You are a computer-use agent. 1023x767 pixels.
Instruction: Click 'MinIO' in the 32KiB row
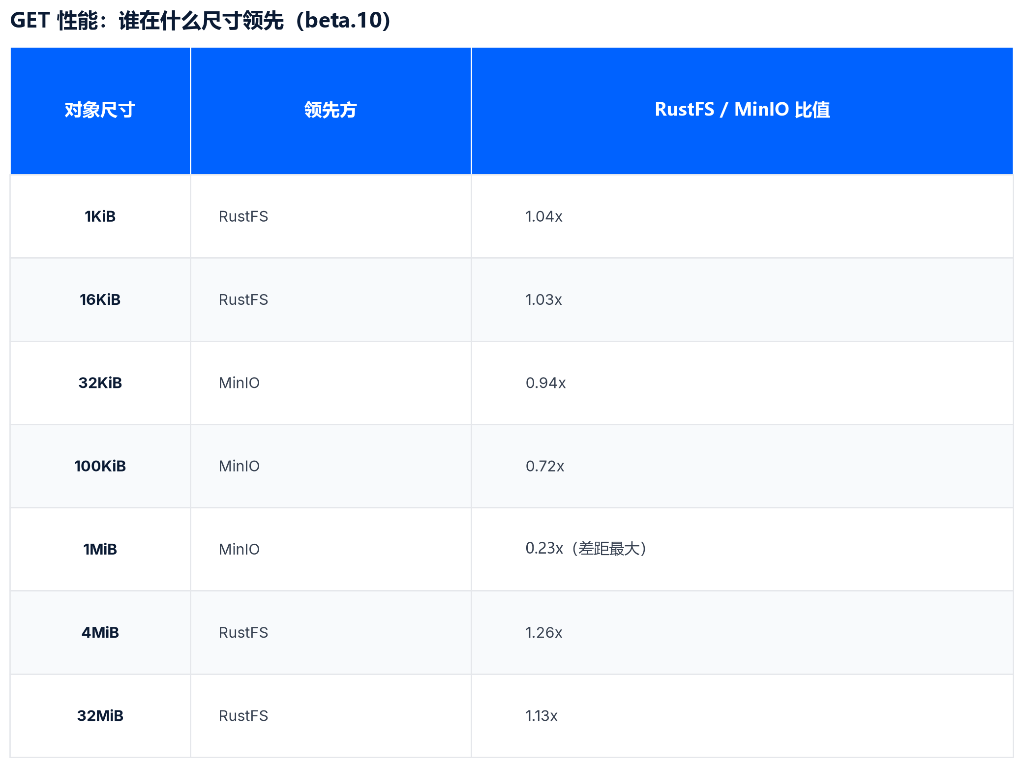pyautogui.click(x=239, y=383)
